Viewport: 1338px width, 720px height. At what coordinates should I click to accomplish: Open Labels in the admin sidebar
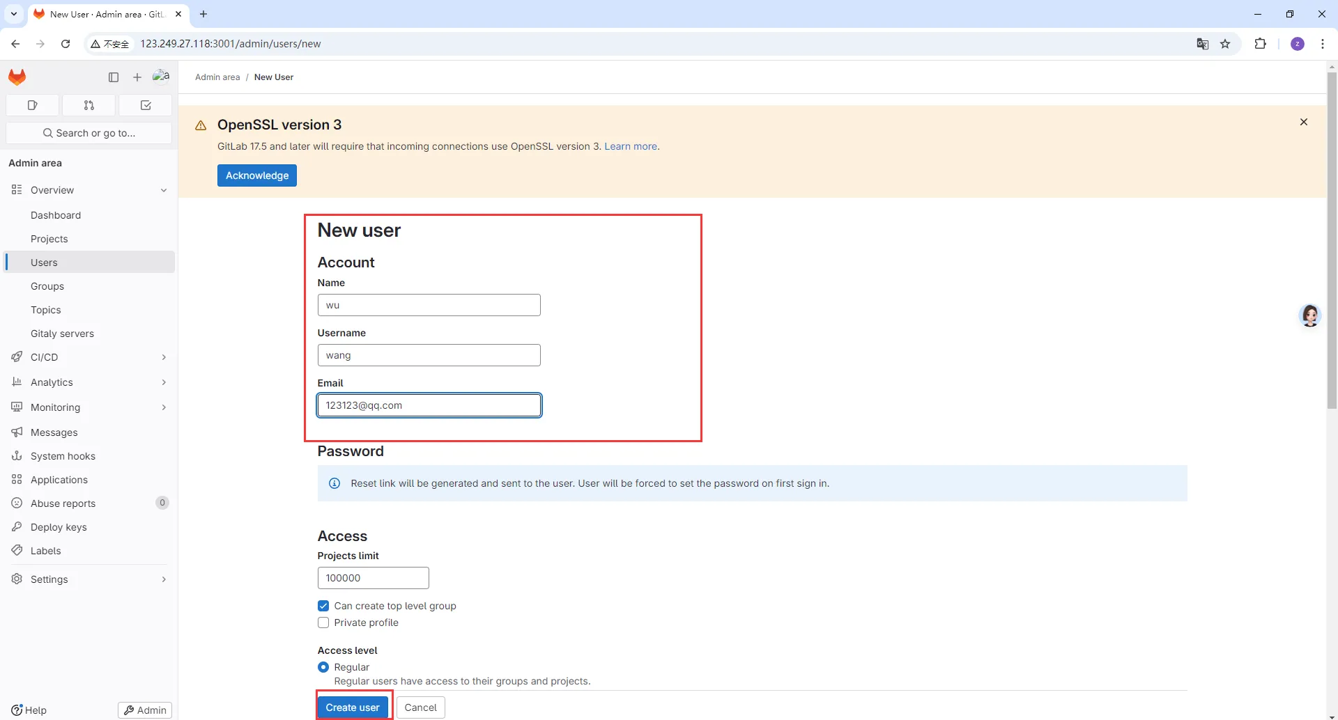pyautogui.click(x=89, y=551)
